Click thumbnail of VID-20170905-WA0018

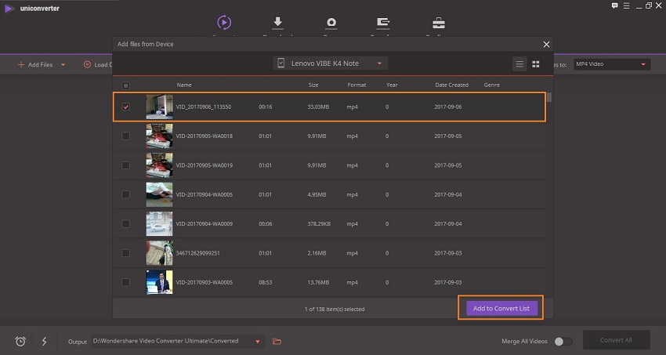click(x=159, y=136)
